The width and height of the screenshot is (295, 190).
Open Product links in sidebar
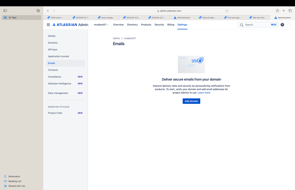[66, 113]
